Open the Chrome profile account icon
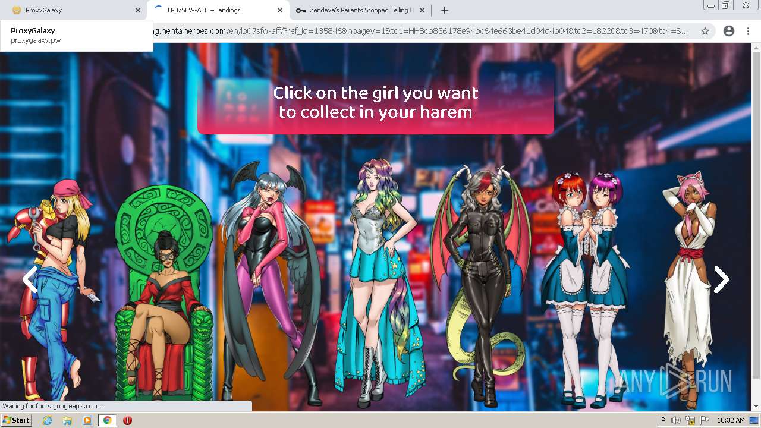 click(729, 31)
